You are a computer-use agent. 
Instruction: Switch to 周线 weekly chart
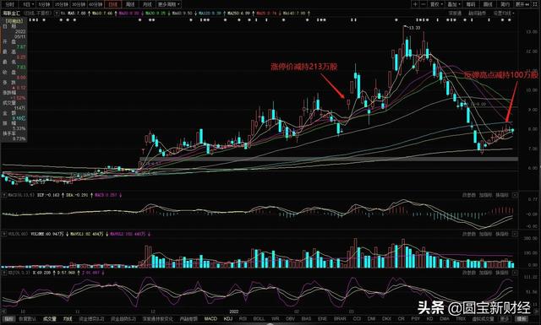tap(130, 4)
